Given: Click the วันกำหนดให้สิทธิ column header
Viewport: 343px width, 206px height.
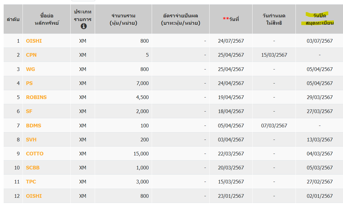Looking at the screenshot, I should coord(274,19).
